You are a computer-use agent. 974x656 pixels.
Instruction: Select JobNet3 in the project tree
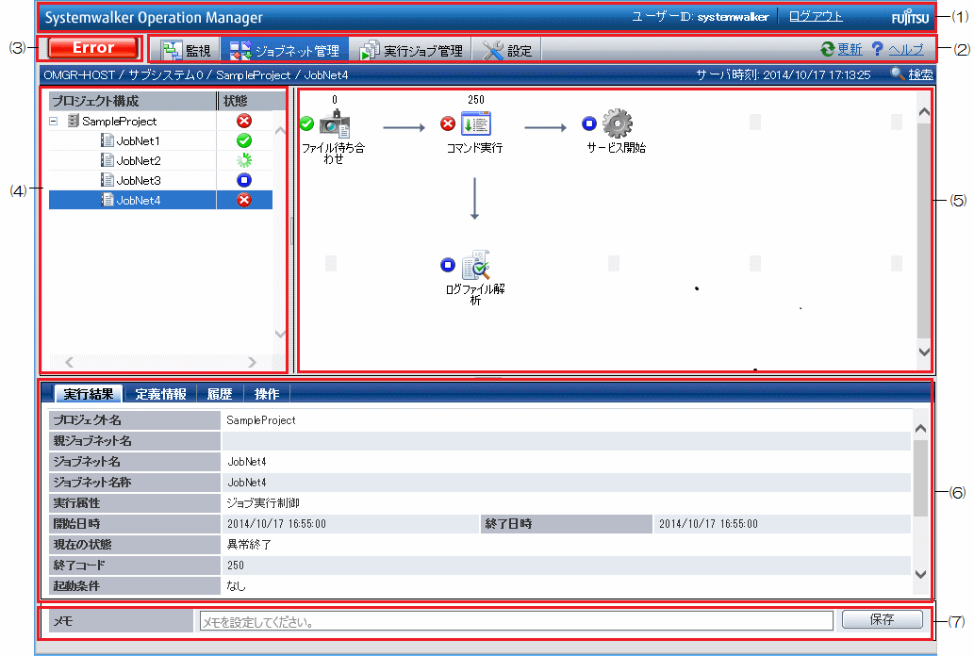click(137, 180)
